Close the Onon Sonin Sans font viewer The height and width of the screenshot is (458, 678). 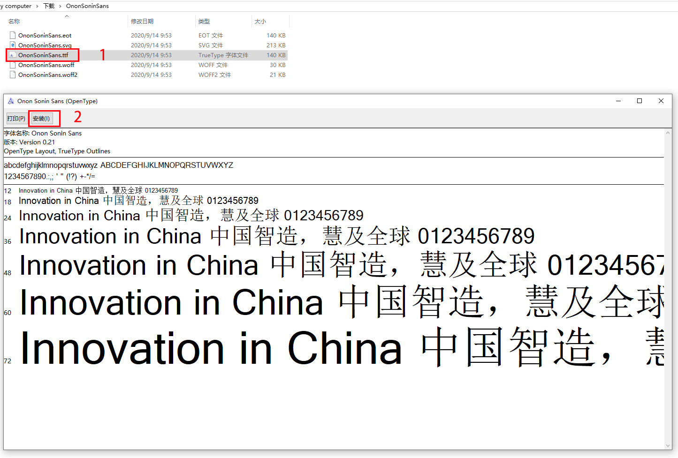tap(661, 101)
